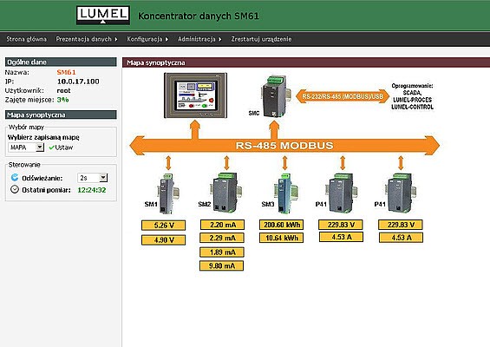Click the orange arrow above SM3

pyautogui.click(x=284, y=163)
